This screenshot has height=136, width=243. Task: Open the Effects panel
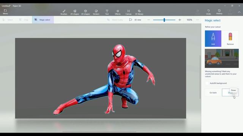tap(118, 12)
